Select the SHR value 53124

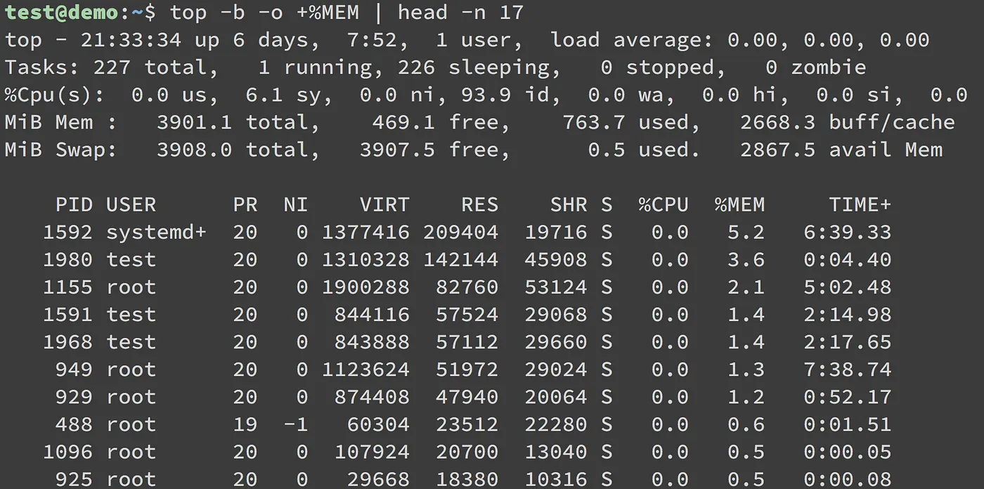click(x=555, y=287)
